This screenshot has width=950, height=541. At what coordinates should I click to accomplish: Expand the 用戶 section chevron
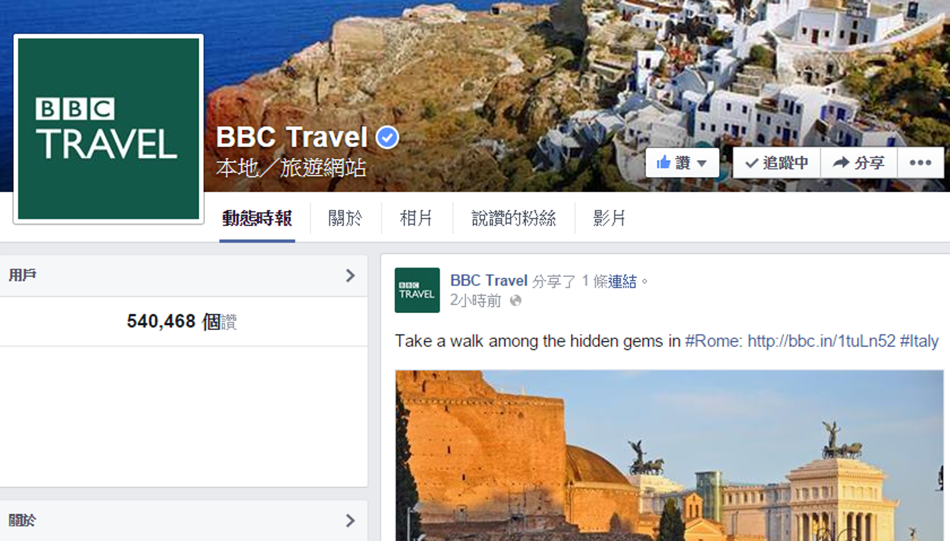tap(350, 276)
